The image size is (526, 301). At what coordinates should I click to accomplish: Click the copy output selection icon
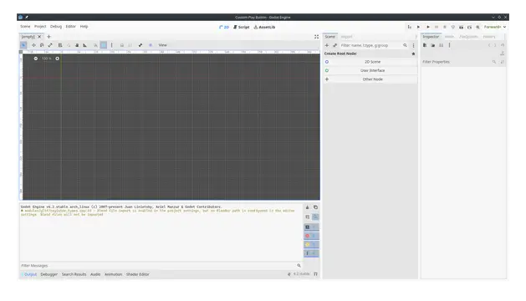pyautogui.click(x=315, y=207)
